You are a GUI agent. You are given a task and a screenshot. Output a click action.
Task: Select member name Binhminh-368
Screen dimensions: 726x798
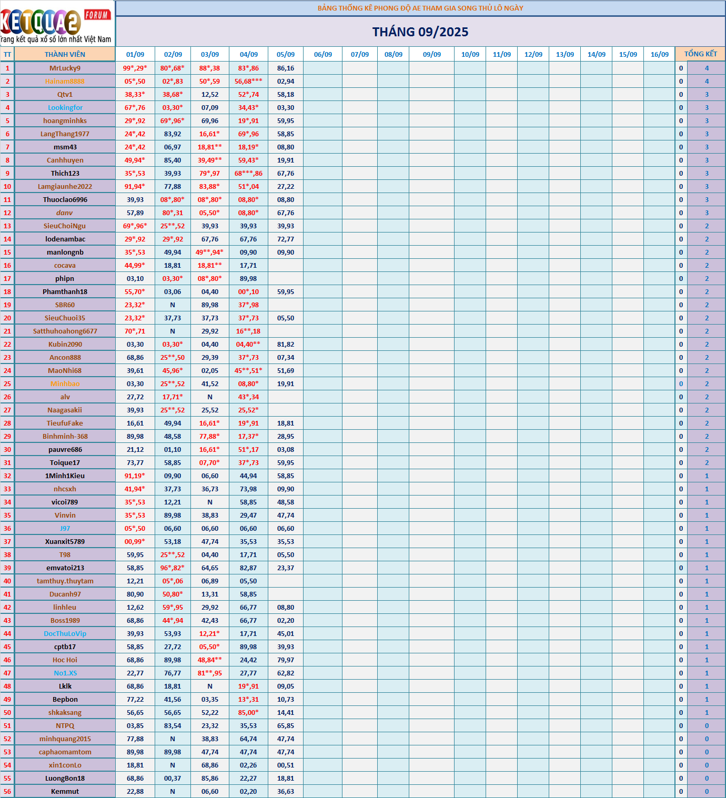[65, 436]
